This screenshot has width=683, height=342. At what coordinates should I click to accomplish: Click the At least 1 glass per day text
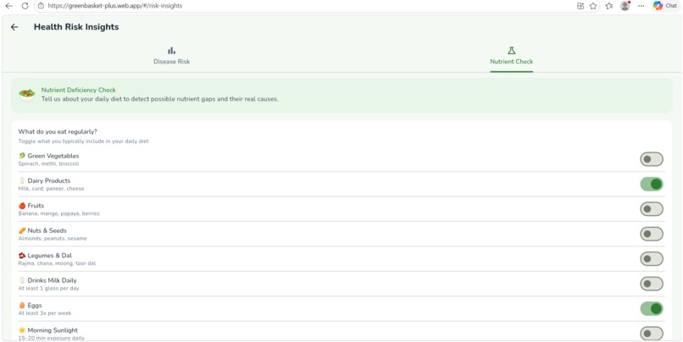coord(48,289)
